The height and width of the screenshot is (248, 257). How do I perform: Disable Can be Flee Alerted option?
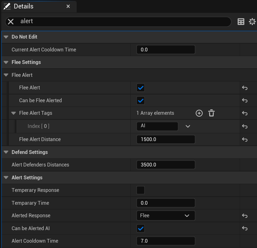coord(141,101)
